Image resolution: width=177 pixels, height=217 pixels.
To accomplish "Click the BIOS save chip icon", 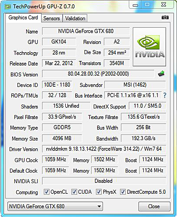I will pyautogui.click(x=161, y=74).
